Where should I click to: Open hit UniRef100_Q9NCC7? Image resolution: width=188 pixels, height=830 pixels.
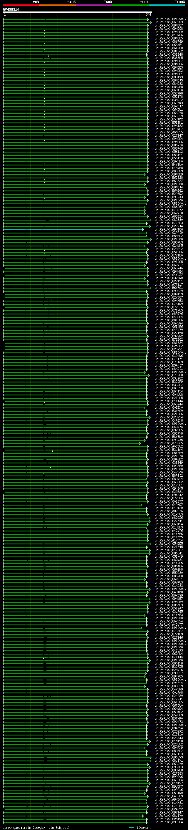(169, 26)
